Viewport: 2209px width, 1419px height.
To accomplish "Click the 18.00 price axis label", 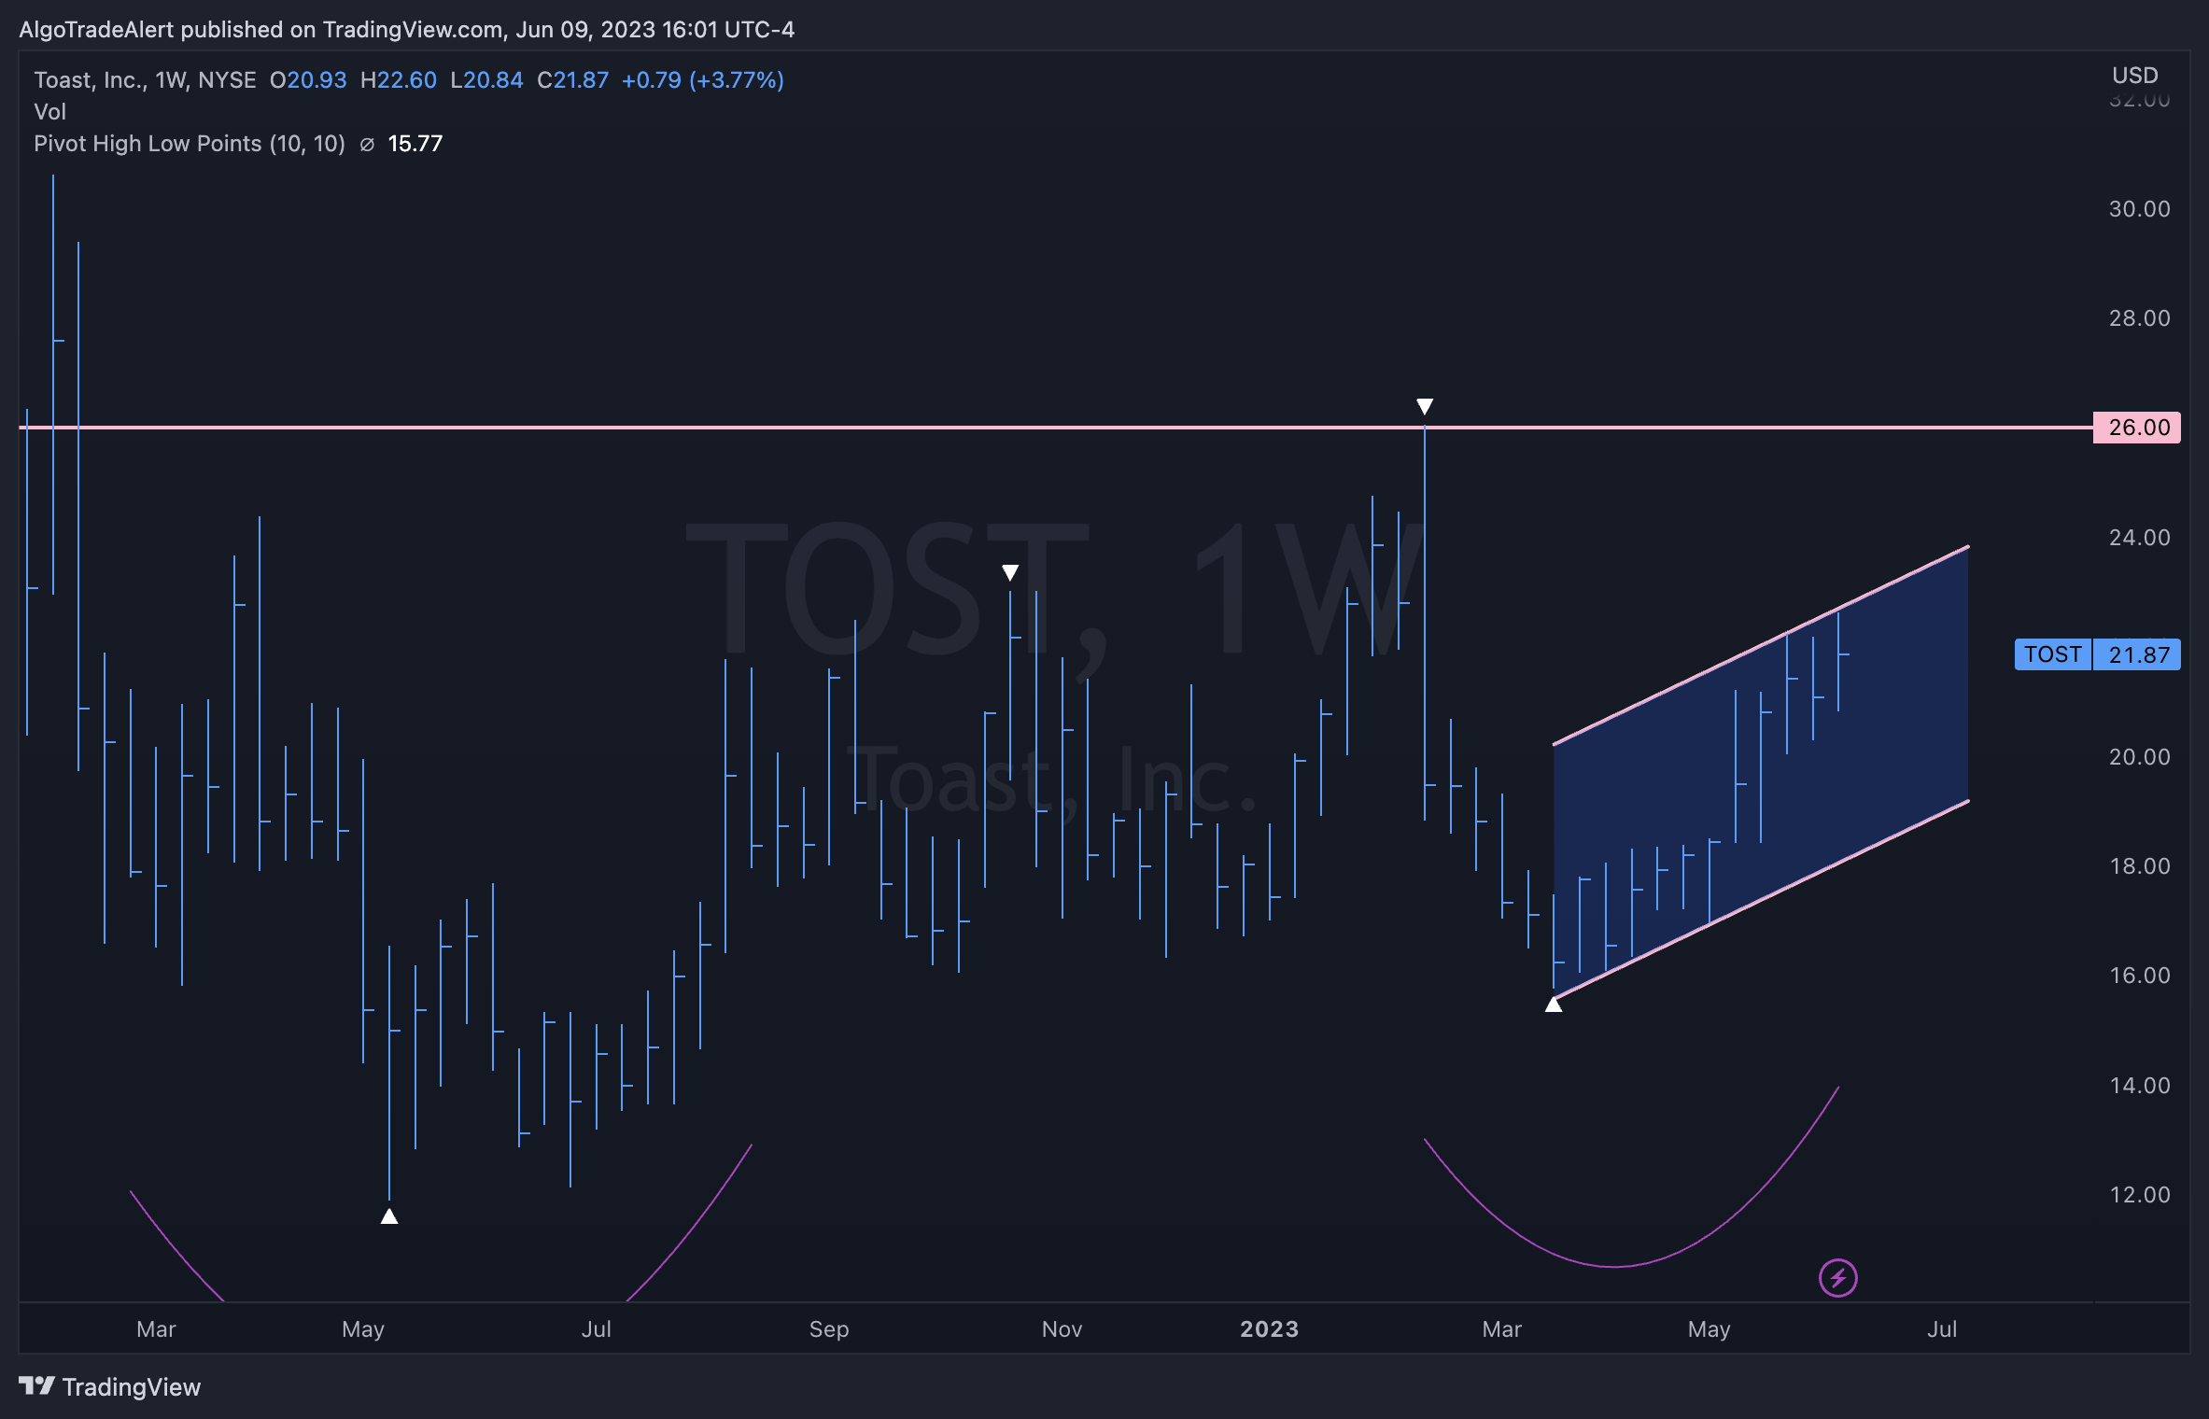I will tap(2139, 866).
